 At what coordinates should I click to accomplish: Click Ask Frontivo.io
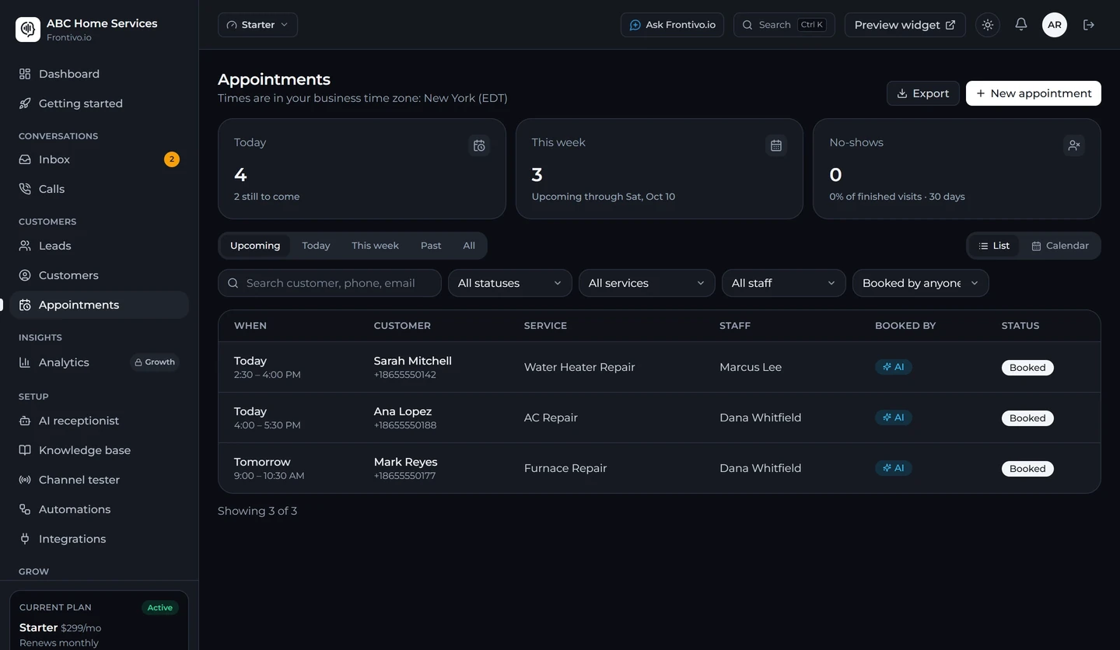pyautogui.click(x=672, y=25)
